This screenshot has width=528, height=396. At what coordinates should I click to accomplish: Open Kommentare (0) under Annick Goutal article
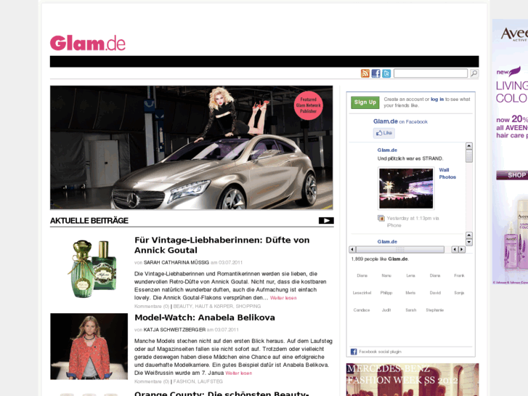(152, 307)
